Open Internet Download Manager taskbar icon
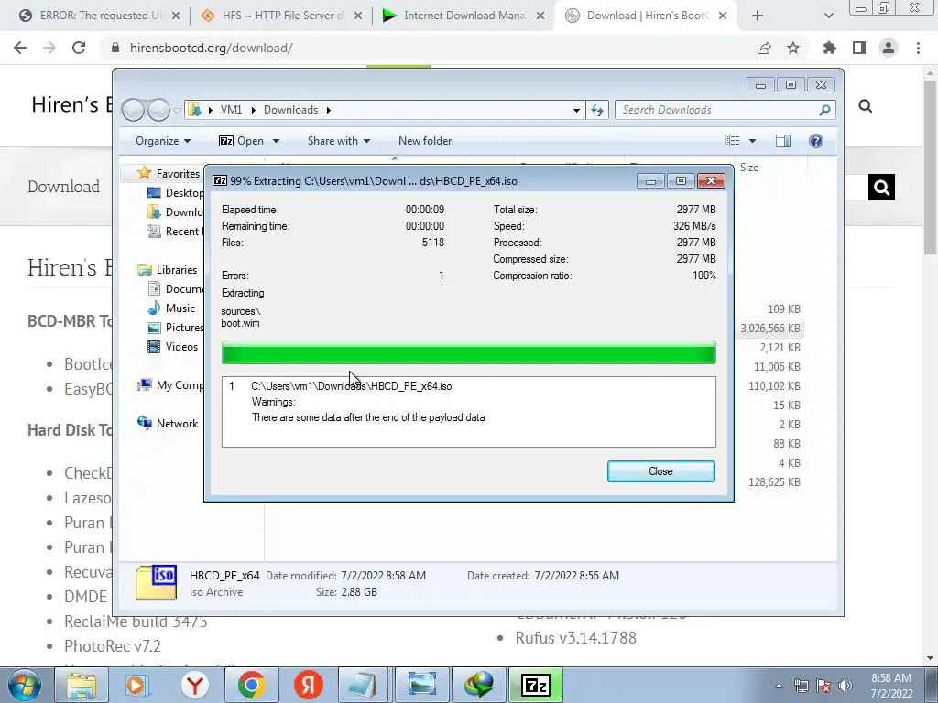938x703 pixels. (478, 685)
